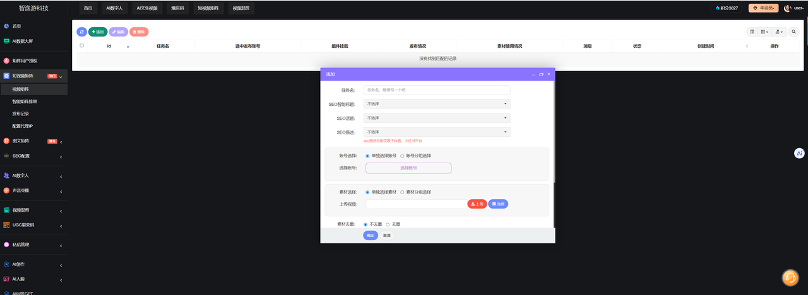Click the red 上传 upload button
The width and height of the screenshot is (808, 295).
click(477, 204)
